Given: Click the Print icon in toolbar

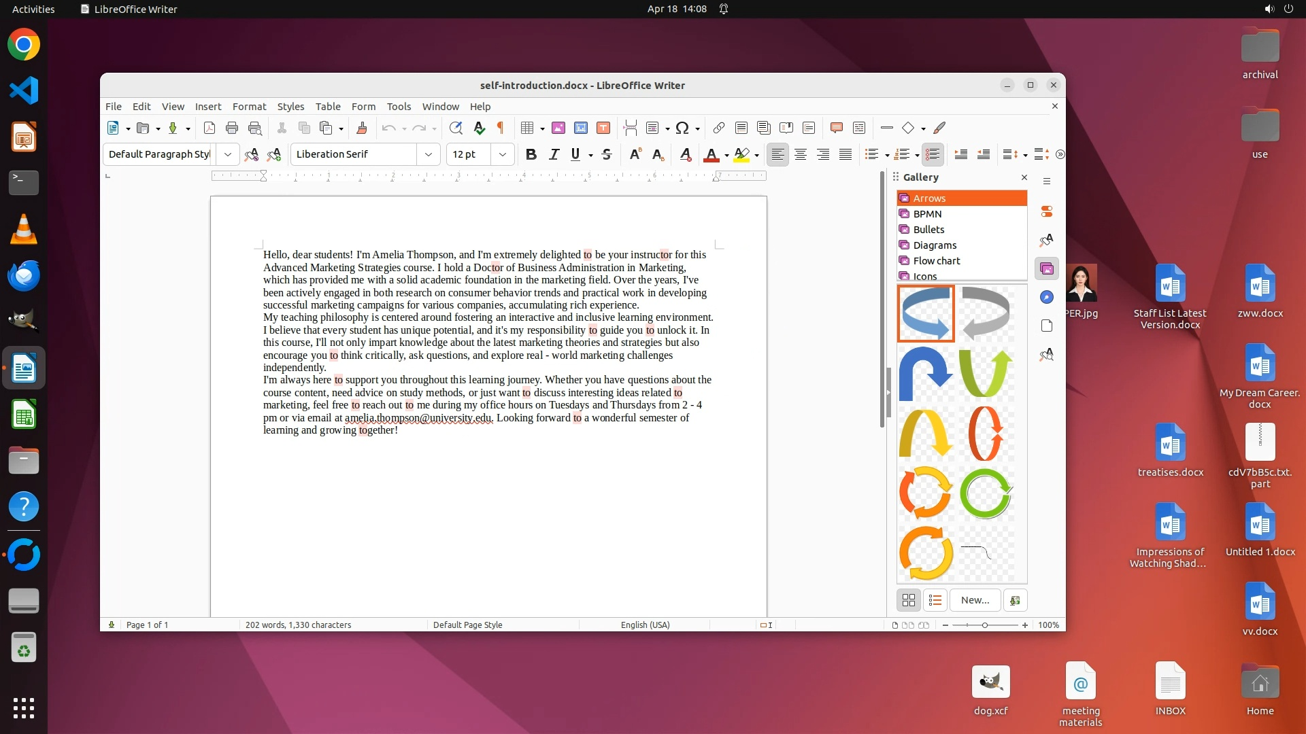Looking at the screenshot, I should click(x=232, y=128).
